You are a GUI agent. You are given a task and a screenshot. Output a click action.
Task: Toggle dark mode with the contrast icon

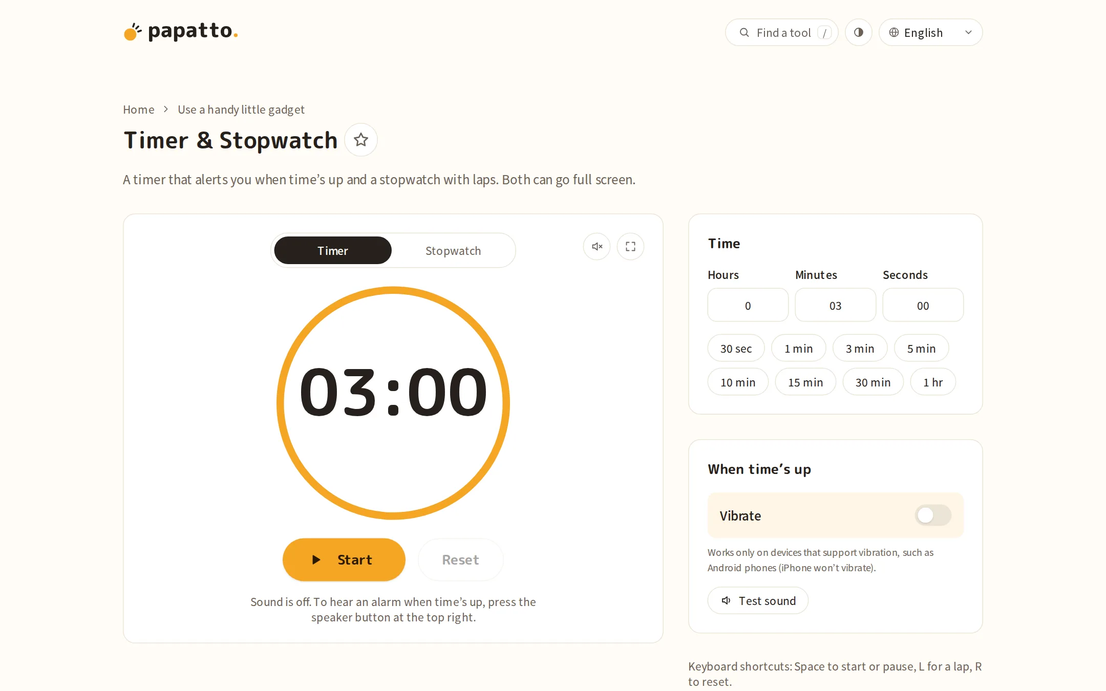(859, 32)
